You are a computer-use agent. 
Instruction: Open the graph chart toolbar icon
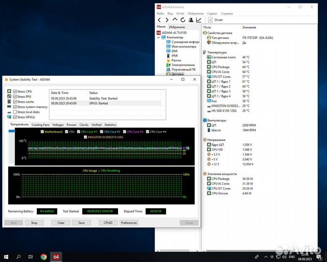coord(199,20)
